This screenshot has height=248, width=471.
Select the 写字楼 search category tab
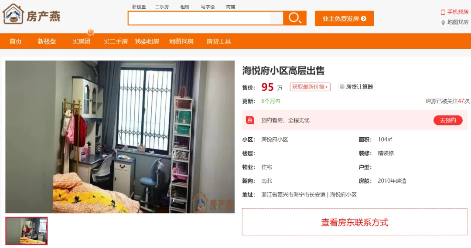click(x=208, y=7)
